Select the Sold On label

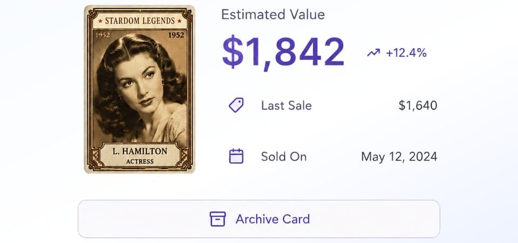(x=284, y=157)
